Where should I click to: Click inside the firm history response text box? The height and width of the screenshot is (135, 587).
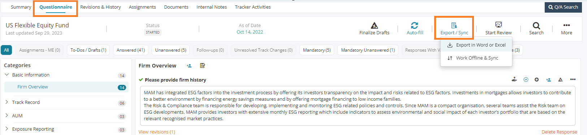coord(358,105)
